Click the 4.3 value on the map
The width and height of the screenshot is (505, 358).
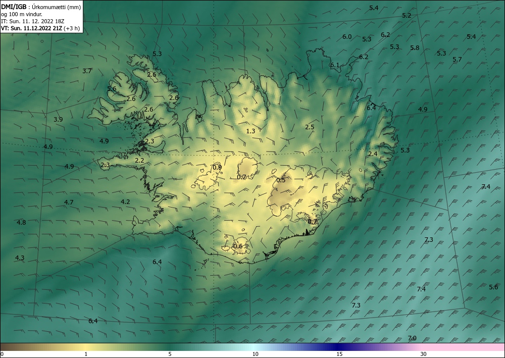(20, 258)
